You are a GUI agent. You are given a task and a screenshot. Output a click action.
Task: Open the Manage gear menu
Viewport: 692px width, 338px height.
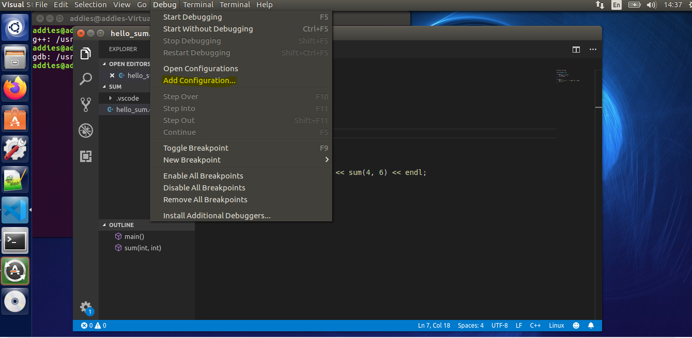85,307
